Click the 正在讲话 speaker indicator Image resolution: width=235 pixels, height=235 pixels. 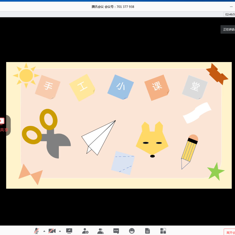[x=228, y=29]
